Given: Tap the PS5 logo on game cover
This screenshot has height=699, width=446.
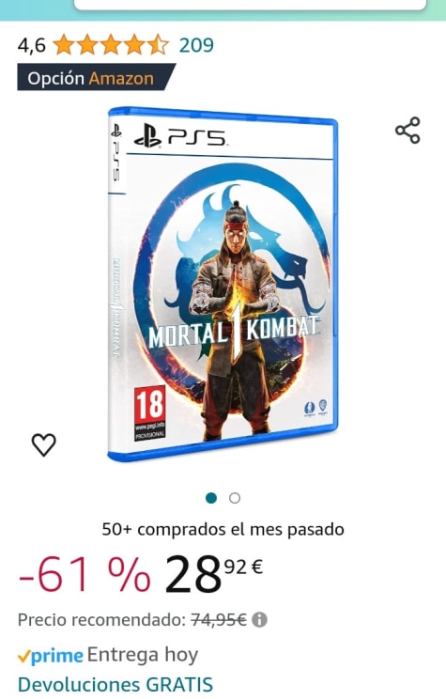Looking at the screenshot, I should (180, 136).
